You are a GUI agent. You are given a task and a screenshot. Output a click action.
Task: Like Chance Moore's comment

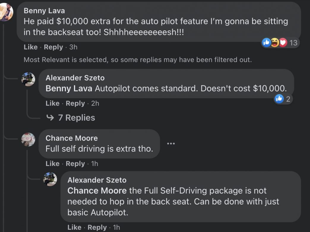53,164
